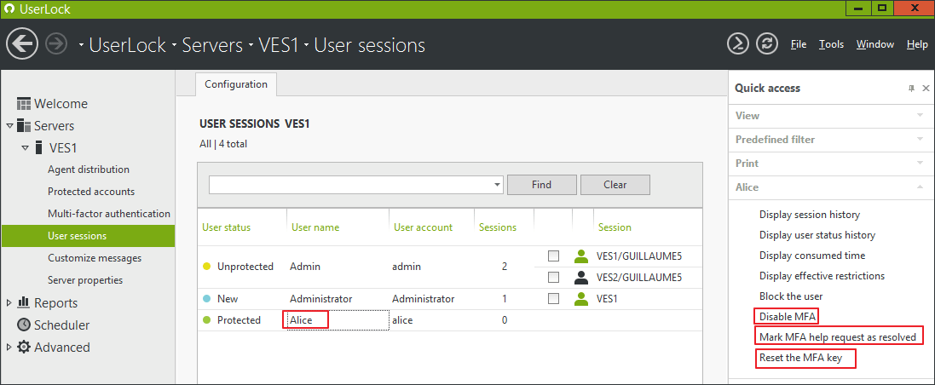Open the search filter dropdown arrow
Image resolution: width=935 pixels, height=385 pixels.
498,185
